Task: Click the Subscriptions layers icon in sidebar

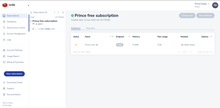Action: [x=4, y=16]
